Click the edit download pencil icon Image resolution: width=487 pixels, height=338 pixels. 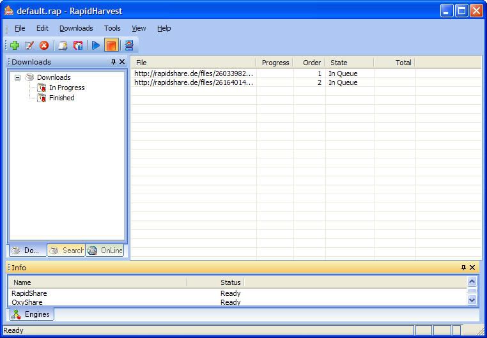click(29, 45)
